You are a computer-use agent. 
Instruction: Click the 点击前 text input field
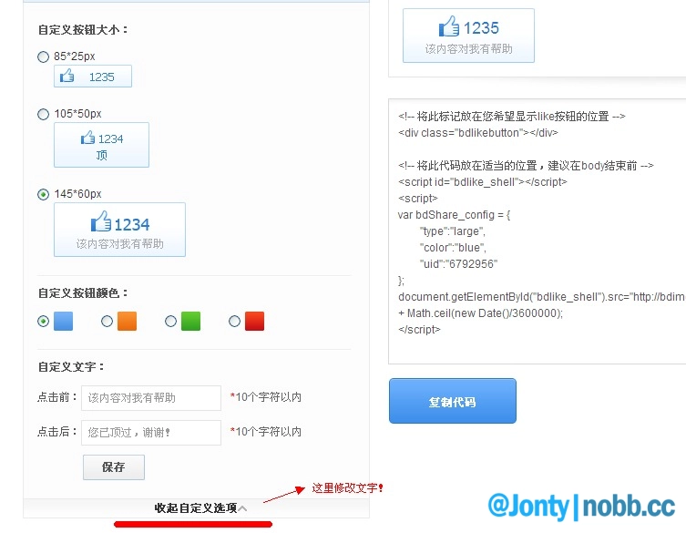coord(151,398)
